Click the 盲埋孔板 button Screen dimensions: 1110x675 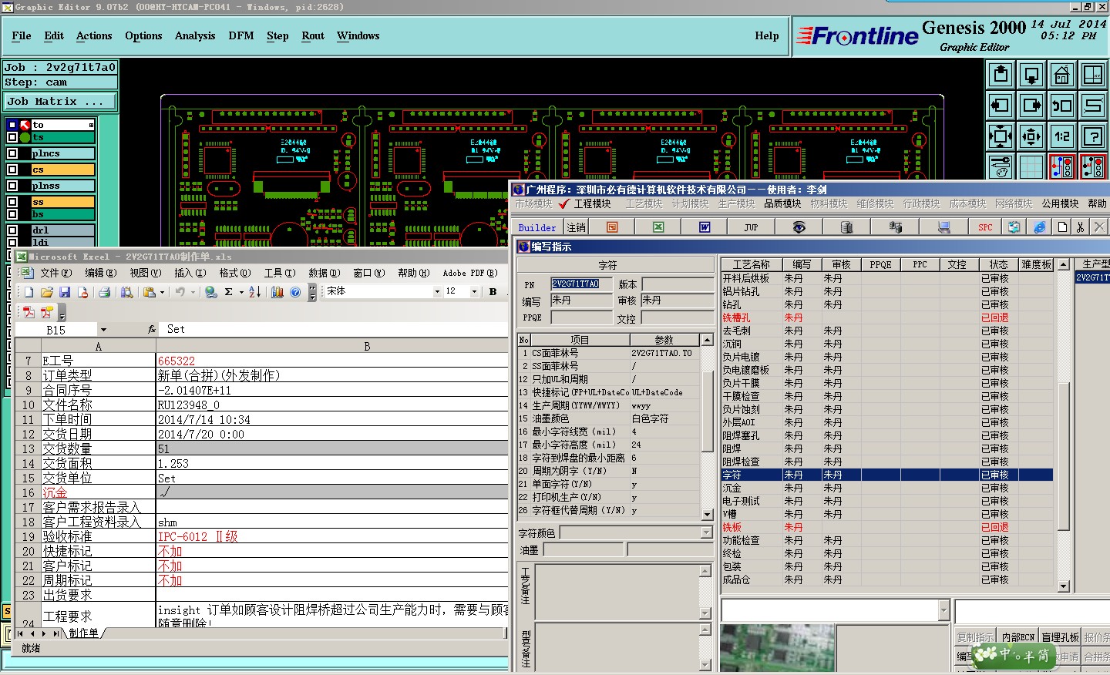coord(1061,637)
